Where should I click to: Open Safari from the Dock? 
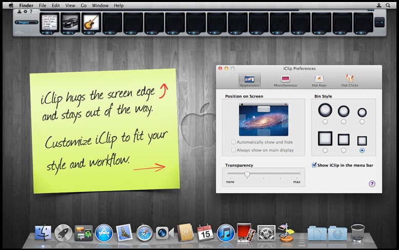[145, 233]
